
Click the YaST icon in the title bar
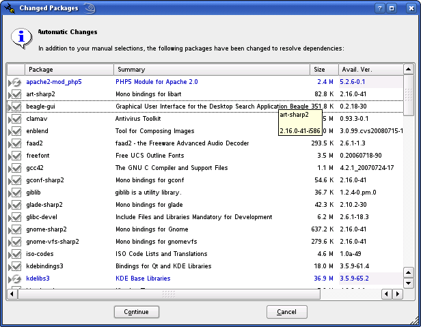pyautogui.click(x=10, y=8)
